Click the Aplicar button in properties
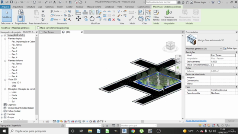Image resolution: width=238 pixels, height=134 pixels. 231,121
